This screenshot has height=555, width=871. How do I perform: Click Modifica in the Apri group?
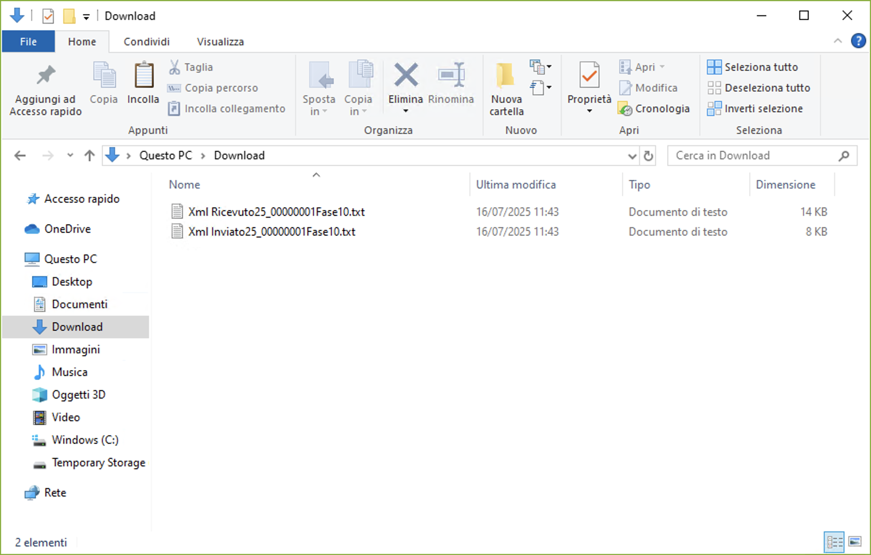(x=648, y=88)
